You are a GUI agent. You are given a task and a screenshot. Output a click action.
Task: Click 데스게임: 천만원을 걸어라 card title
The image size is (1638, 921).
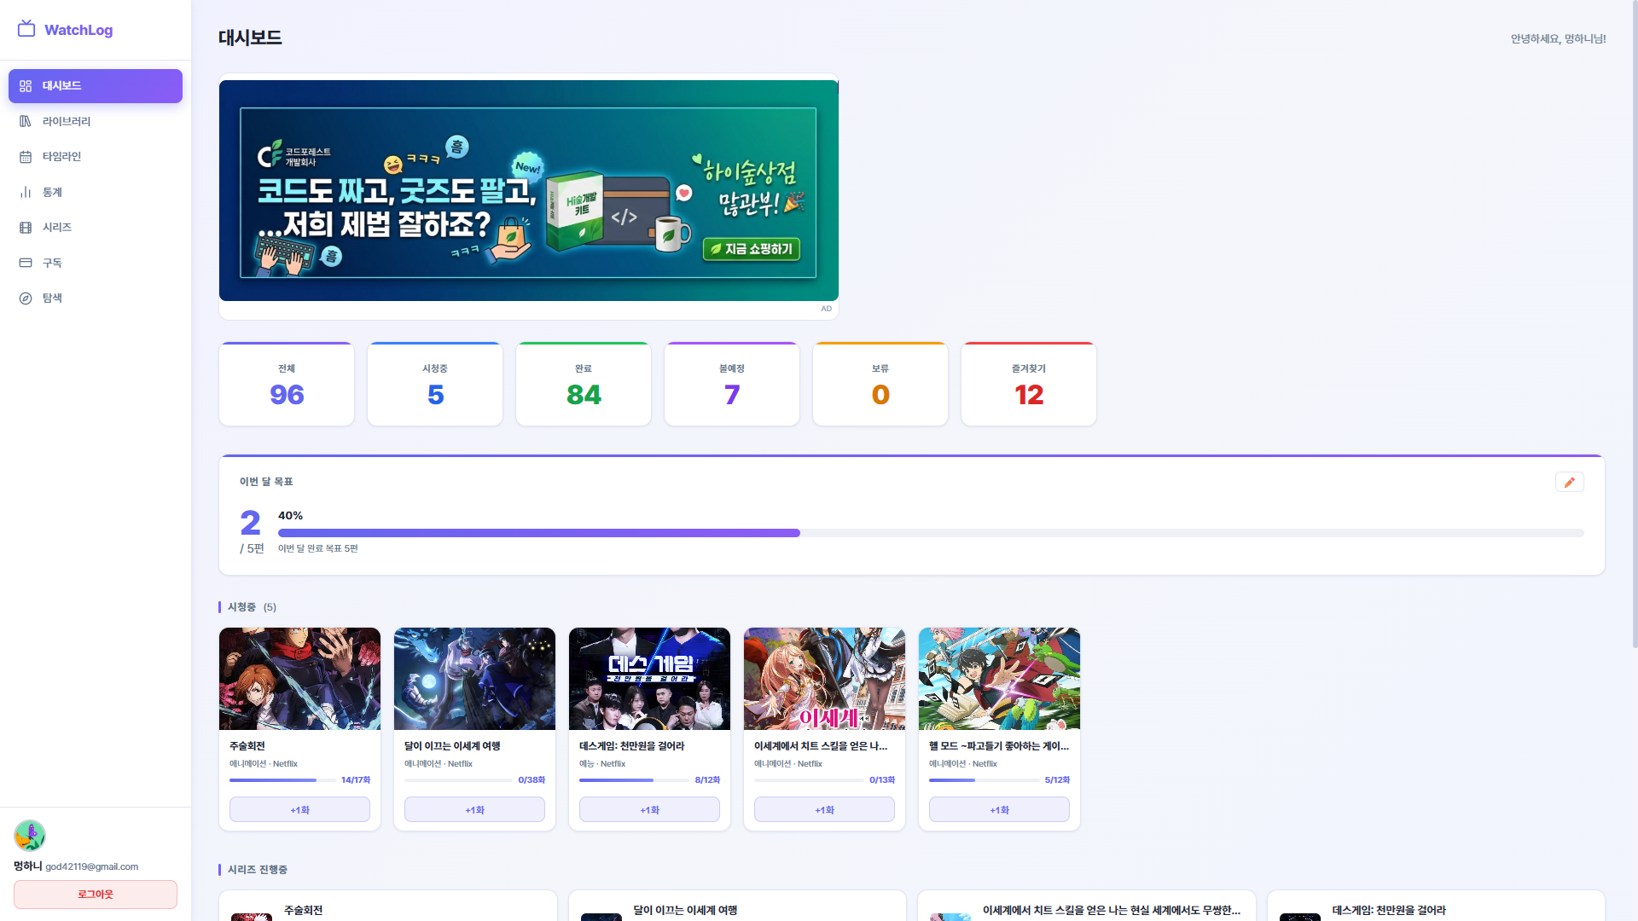[x=632, y=746]
